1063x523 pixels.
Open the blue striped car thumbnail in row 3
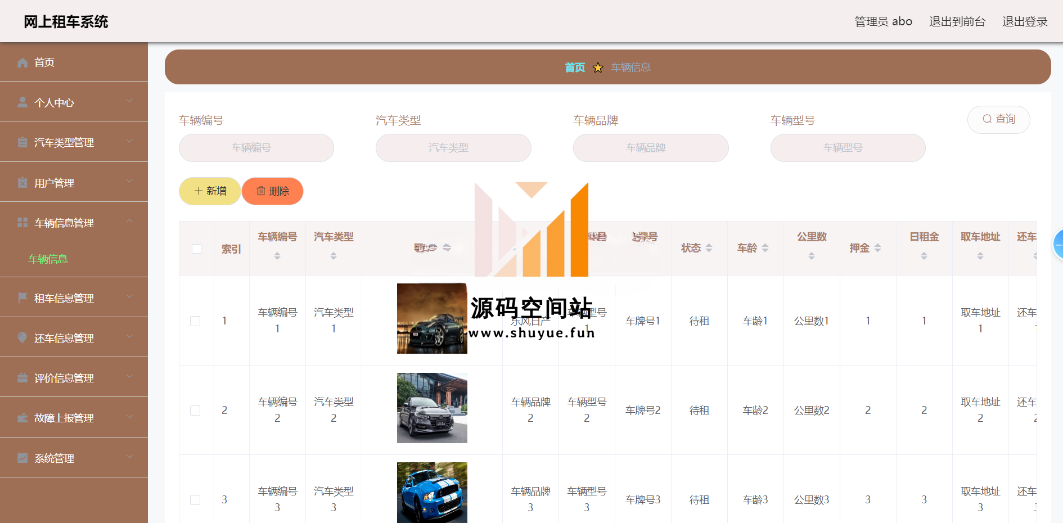(x=432, y=493)
